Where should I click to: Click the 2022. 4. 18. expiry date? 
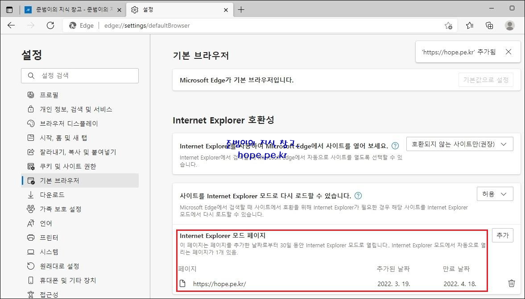[460, 284]
